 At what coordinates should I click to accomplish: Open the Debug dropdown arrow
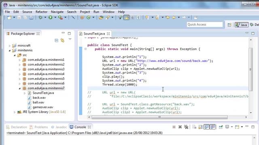(x=45, y=17)
